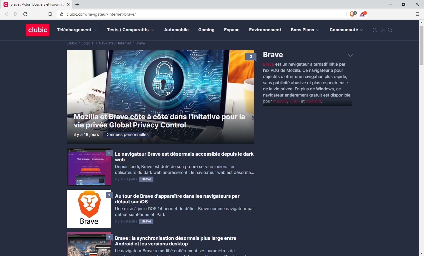Image resolution: width=424 pixels, height=256 pixels.
Task: Click the Clubic red logo
Action: 38,30
